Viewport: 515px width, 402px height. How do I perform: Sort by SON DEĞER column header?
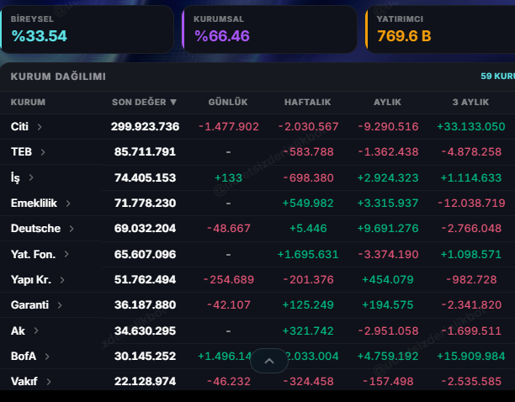coord(144,102)
